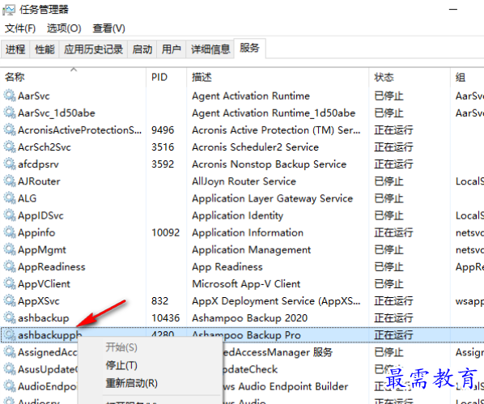The height and width of the screenshot is (404, 484).
Task: Select gear icon of AppMgmt service
Action: [x=10, y=249]
